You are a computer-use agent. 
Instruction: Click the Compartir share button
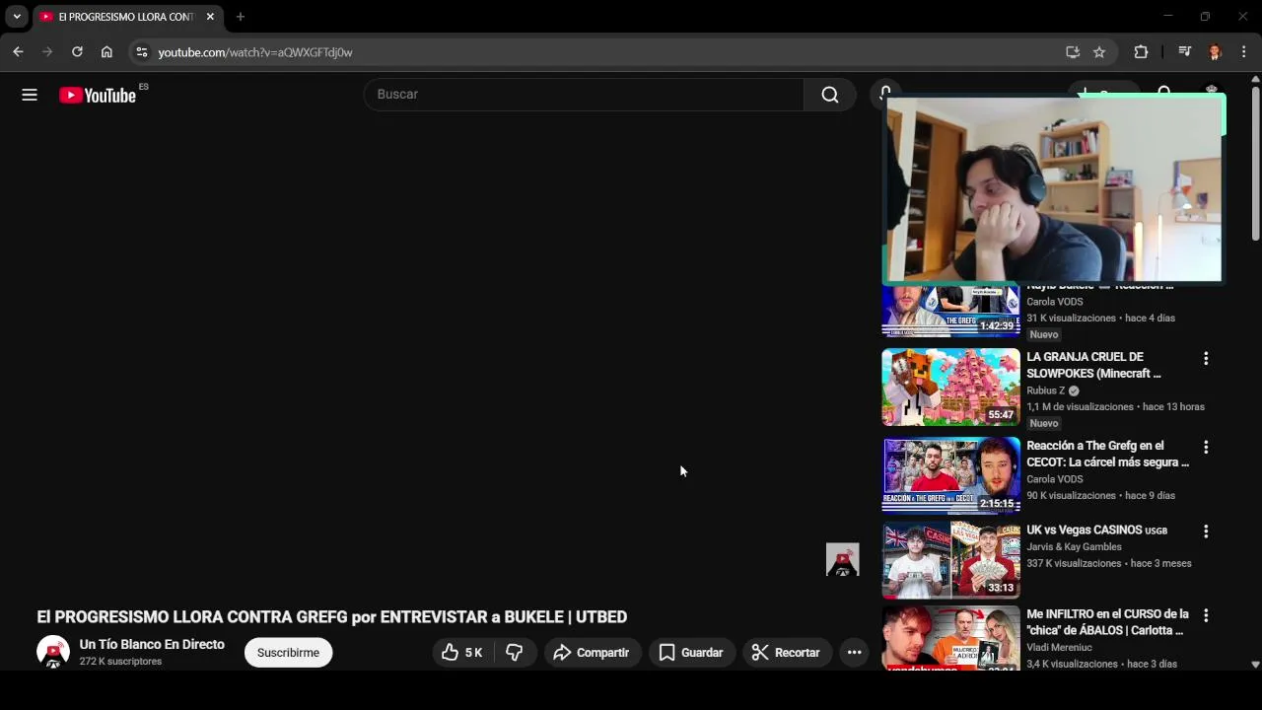point(592,653)
